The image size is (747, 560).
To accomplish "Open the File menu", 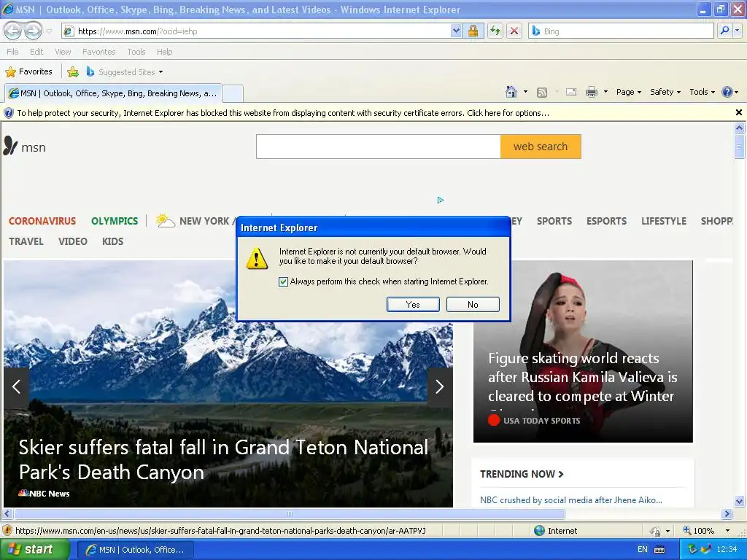I will click(13, 52).
